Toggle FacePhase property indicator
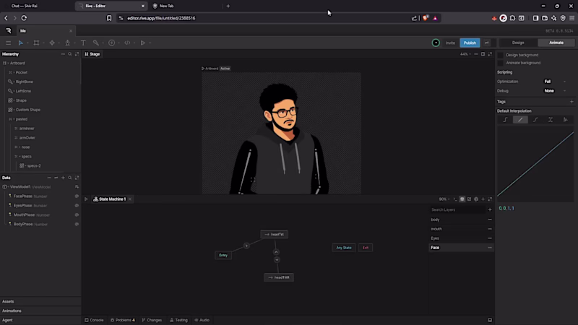Viewport: 578px width, 325px height. click(x=77, y=196)
